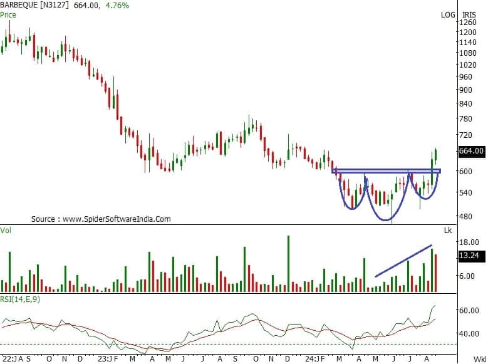Click the Price panel label
Viewport: 488px width, 364px height.
pos(8,14)
